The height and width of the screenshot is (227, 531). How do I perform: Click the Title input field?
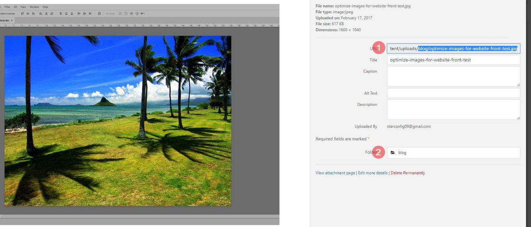coord(454,60)
